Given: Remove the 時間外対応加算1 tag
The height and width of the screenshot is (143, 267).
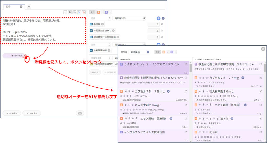Looking at the screenshot, I should click(113, 31).
